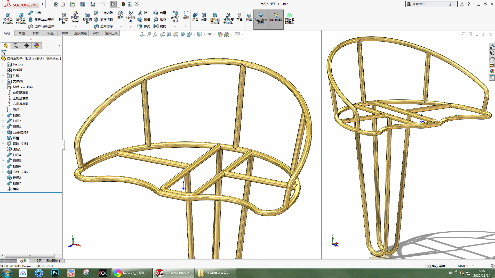The width and height of the screenshot is (495, 278).
Task: Expand the 凸台-拉伸1 feature node
Action: [3, 132]
